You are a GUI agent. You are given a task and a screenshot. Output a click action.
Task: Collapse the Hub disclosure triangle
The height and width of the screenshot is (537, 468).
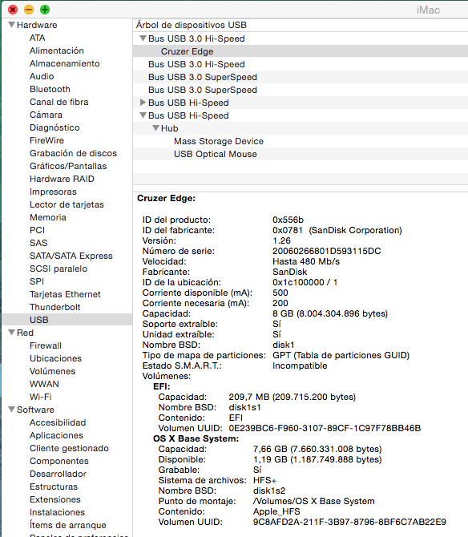[x=156, y=128]
